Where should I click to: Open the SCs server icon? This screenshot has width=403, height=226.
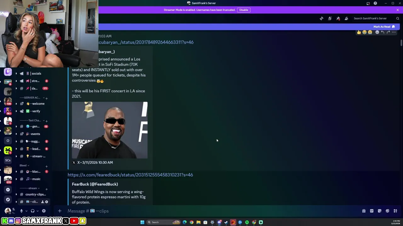pyautogui.click(x=8, y=160)
